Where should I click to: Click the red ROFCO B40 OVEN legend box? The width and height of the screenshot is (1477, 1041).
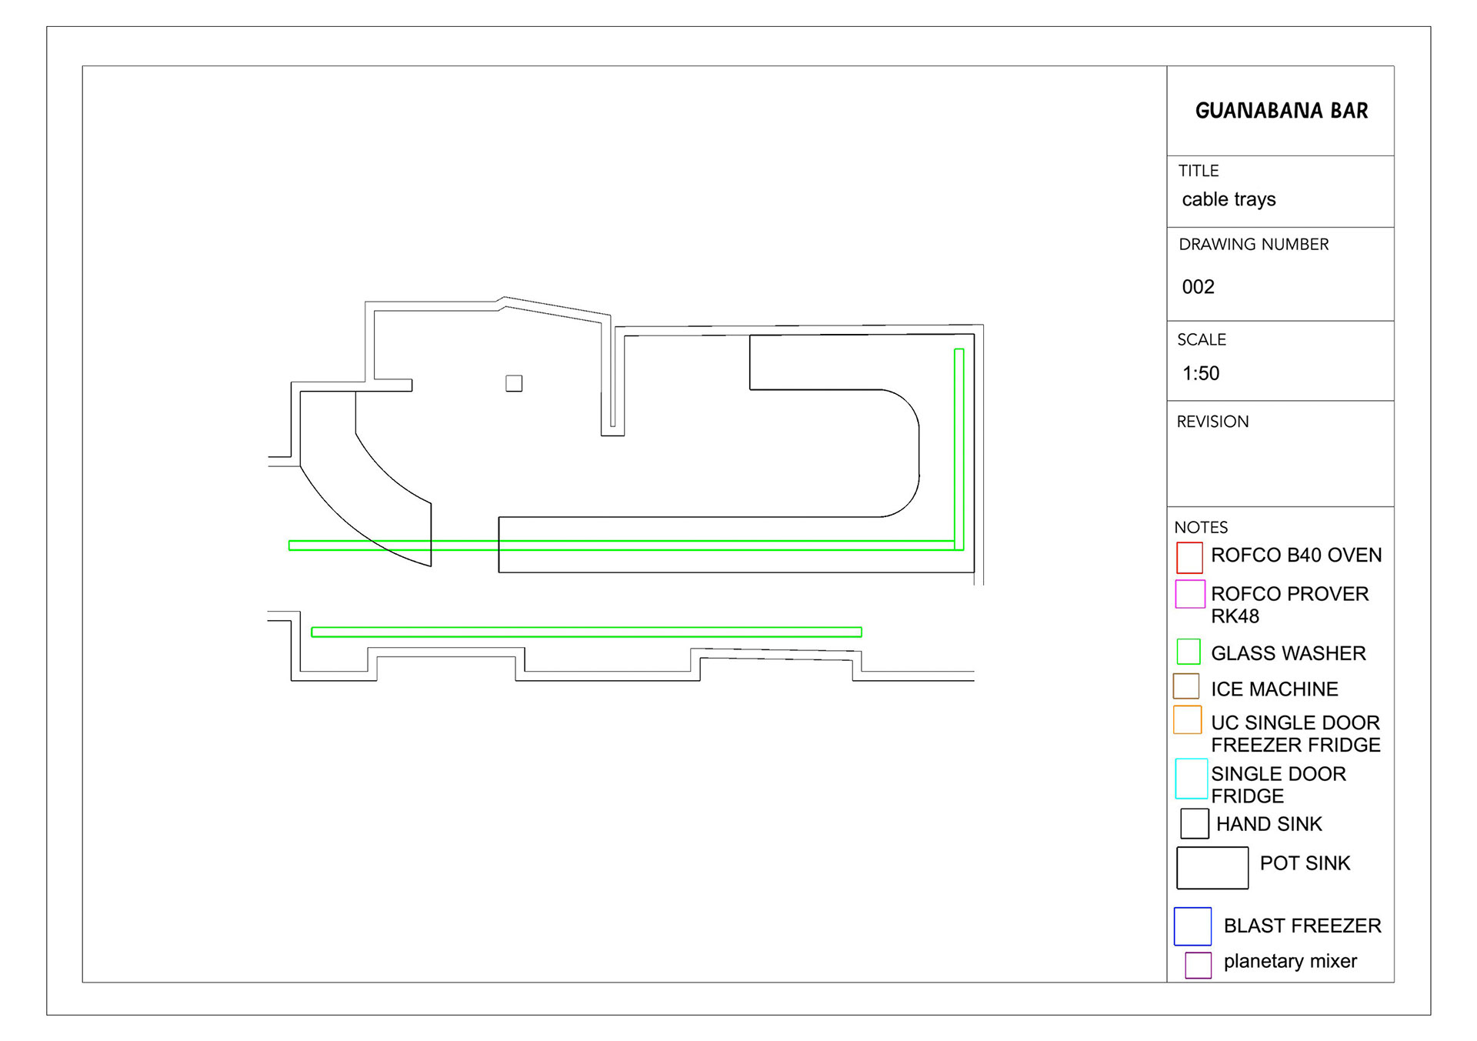(1189, 558)
